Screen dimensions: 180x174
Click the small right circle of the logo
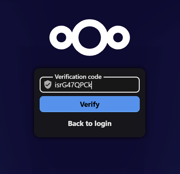[118, 38]
